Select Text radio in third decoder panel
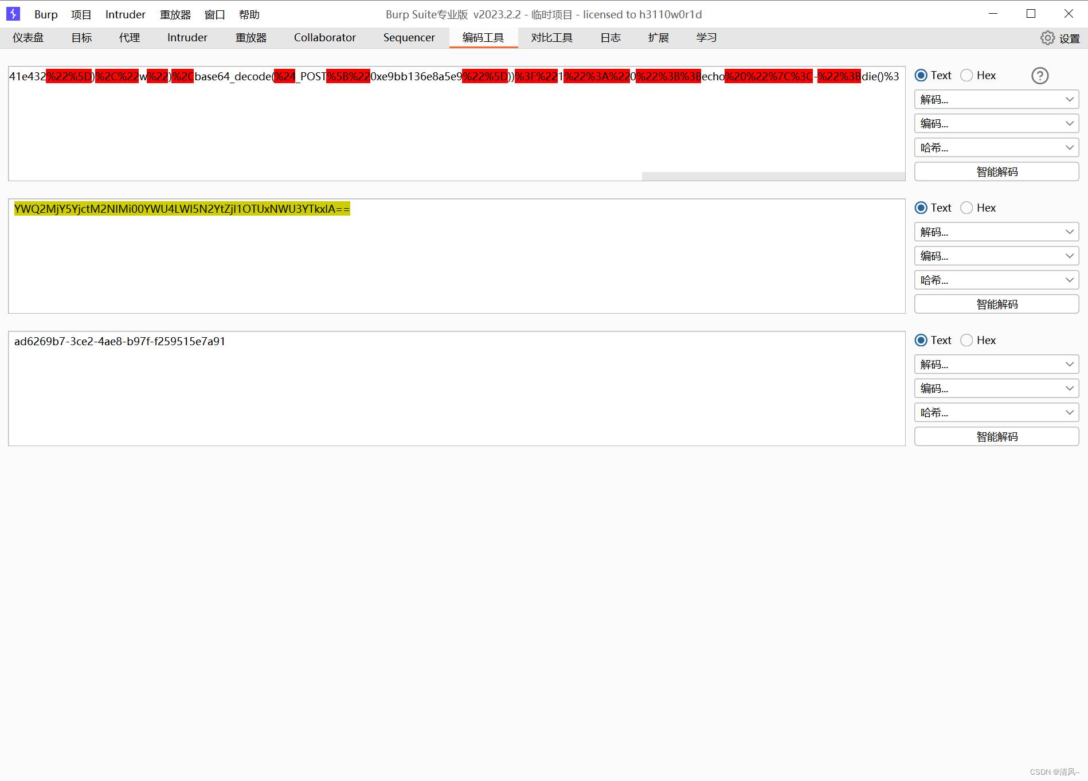This screenshot has width=1088, height=781. tap(921, 340)
